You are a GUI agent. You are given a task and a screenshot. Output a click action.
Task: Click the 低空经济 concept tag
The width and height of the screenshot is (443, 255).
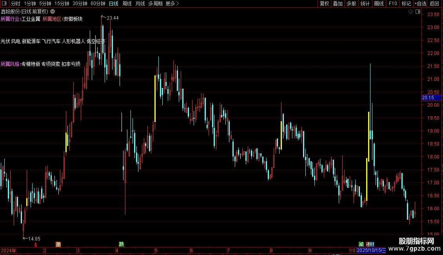pos(96,41)
